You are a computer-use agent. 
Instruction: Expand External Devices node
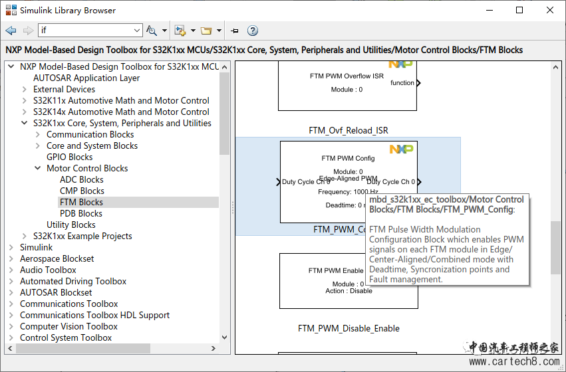tap(25, 90)
